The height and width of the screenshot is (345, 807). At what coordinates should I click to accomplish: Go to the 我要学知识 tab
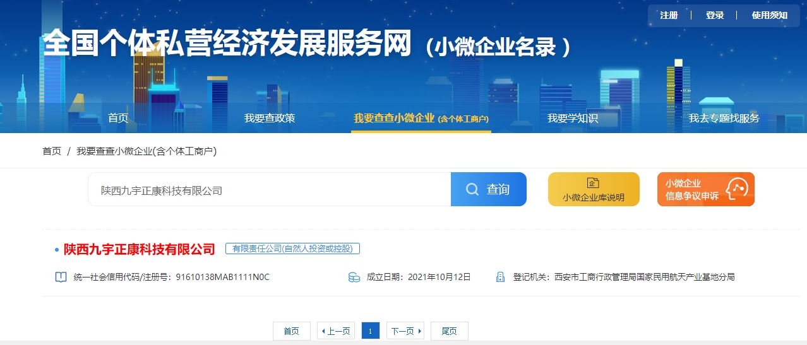coord(572,118)
